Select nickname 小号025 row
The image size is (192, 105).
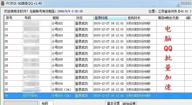point(57,41)
